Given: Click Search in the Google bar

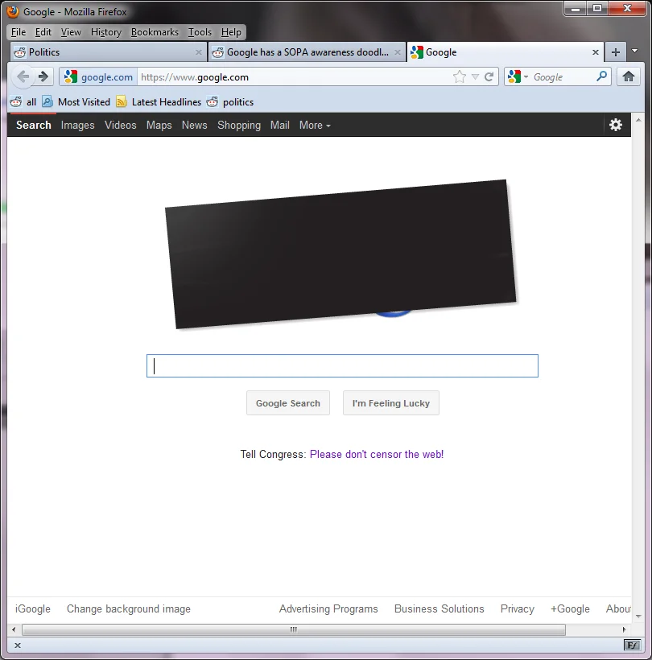Looking at the screenshot, I should click(x=33, y=125).
